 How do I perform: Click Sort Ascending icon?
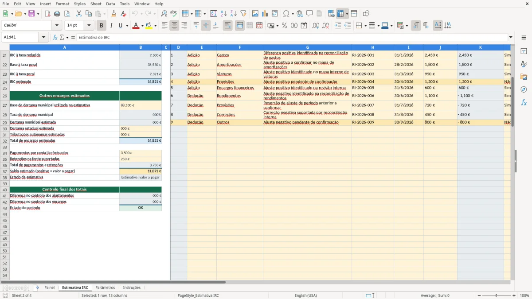(x=223, y=14)
